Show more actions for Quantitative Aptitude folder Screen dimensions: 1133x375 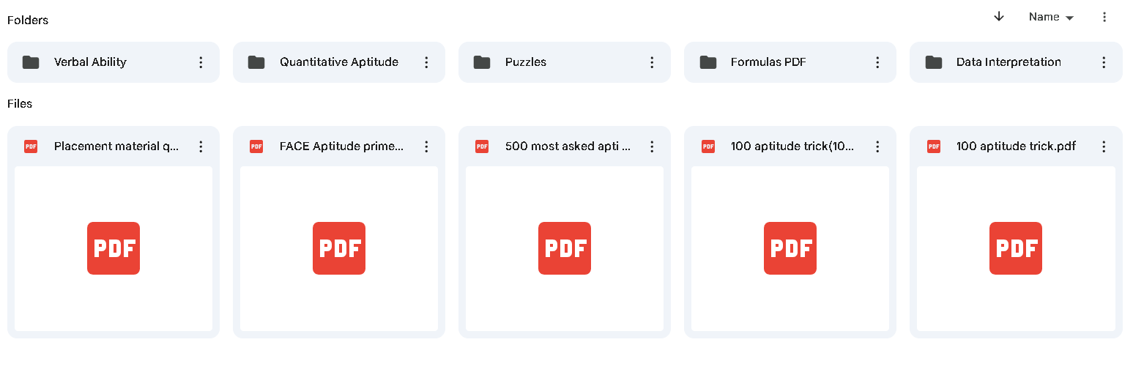click(x=426, y=62)
